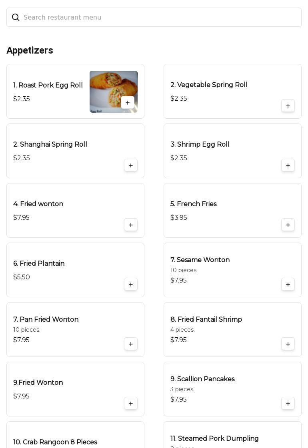This screenshot has width=308, height=448.
Task: Click plus icon for 4. Fried wonton
Action: tap(131, 225)
